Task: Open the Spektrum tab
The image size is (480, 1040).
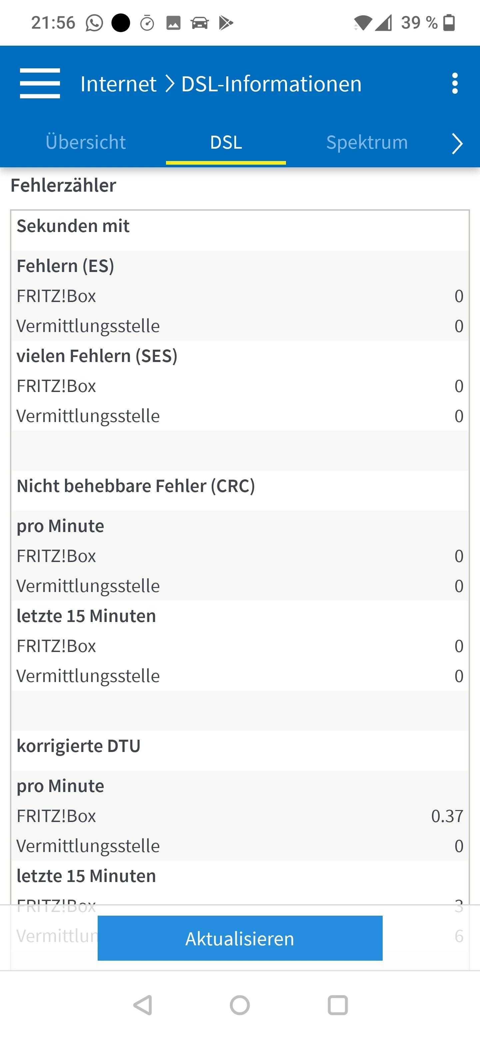Action: click(x=367, y=143)
